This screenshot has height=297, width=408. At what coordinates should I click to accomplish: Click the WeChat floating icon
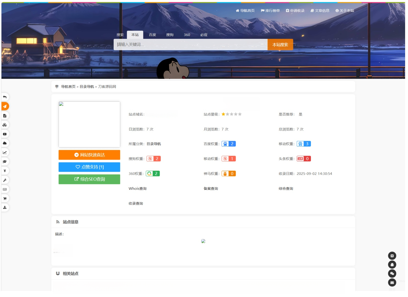392,273
